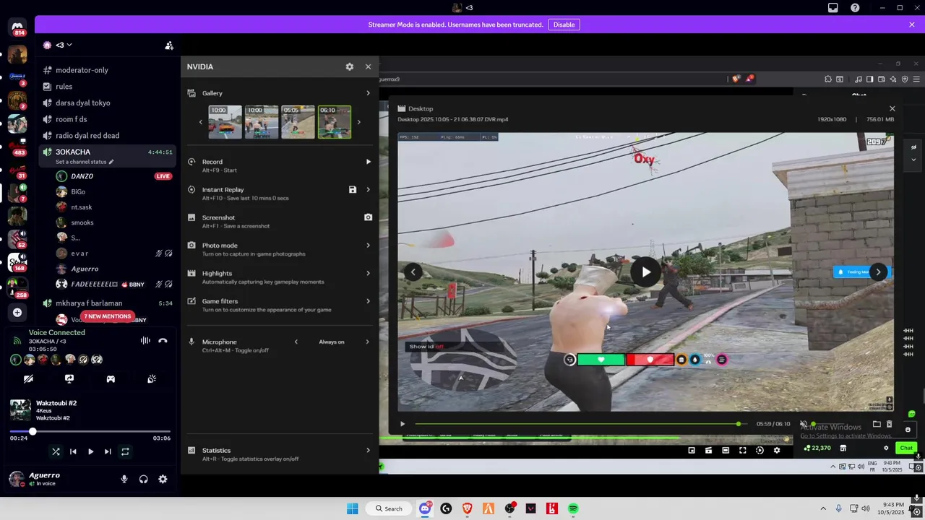The width and height of the screenshot is (925, 520).
Task: Deafen with headphones icon
Action: pos(143,479)
